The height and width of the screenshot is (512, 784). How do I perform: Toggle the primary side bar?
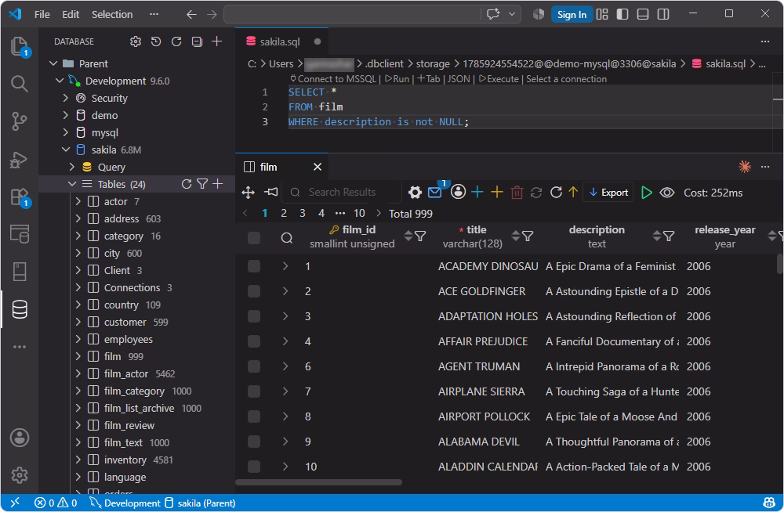pyautogui.click(x=622, y=14)
